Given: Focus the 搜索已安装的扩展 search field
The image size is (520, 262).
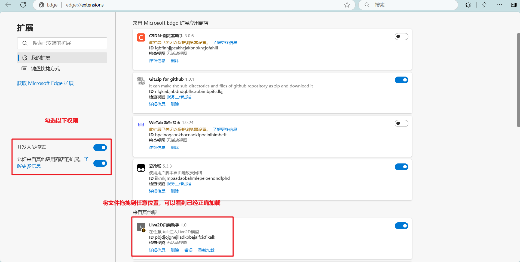Looking at the screenshot, I should [62, 43].
